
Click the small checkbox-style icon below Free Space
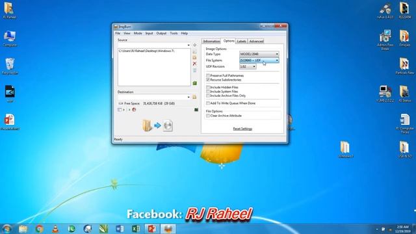pos(120,110)
